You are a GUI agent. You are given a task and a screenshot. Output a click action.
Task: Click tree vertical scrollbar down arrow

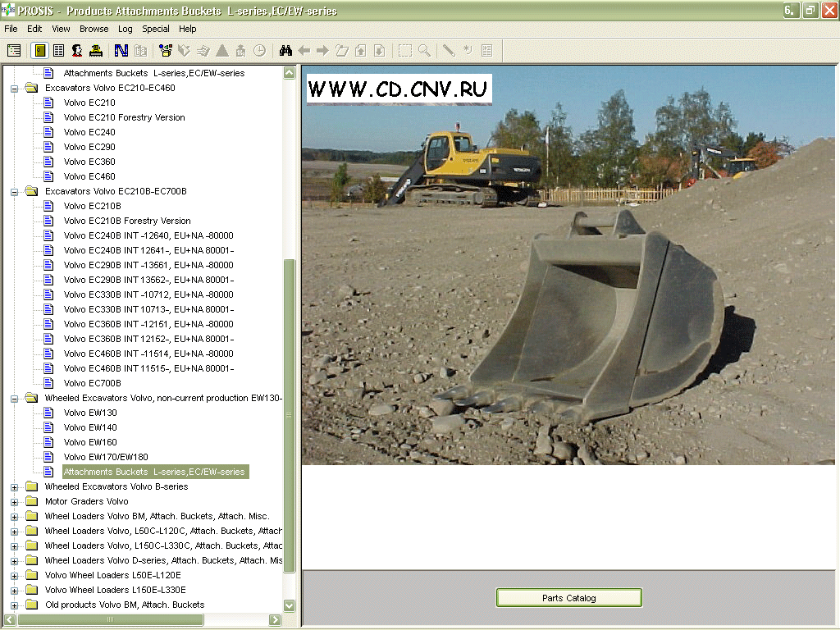pyautogui.click(x=290, y=605)
